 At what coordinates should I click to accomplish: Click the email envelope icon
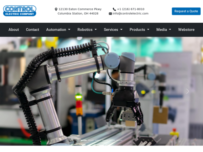[110, 14]
